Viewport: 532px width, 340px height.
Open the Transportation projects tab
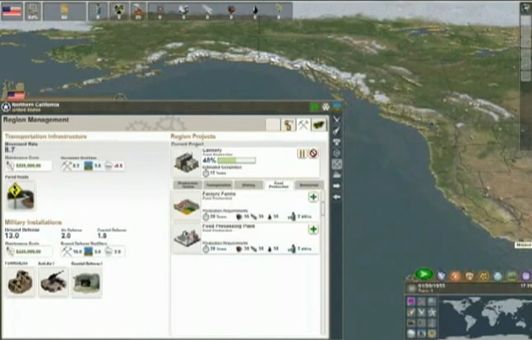tap(218, 185)
